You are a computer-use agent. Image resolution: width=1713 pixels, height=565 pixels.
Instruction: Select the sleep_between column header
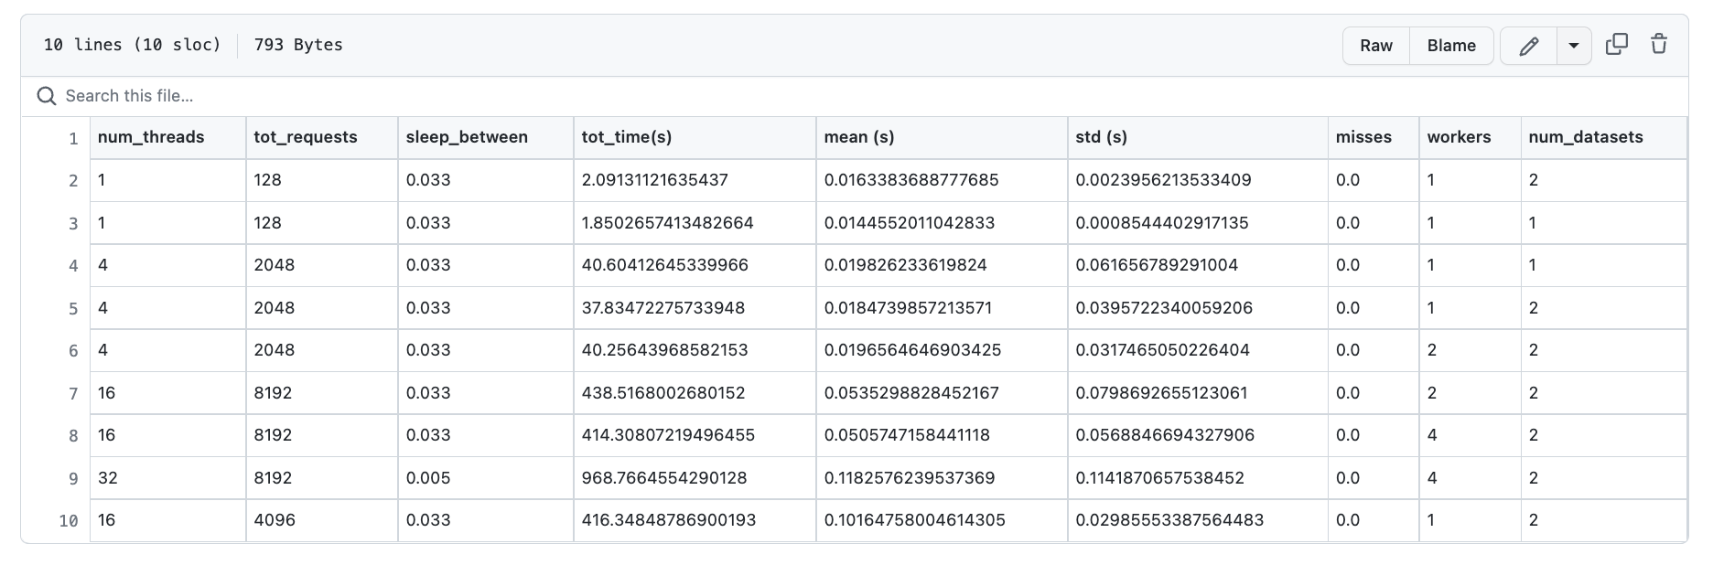coord(467,137)
